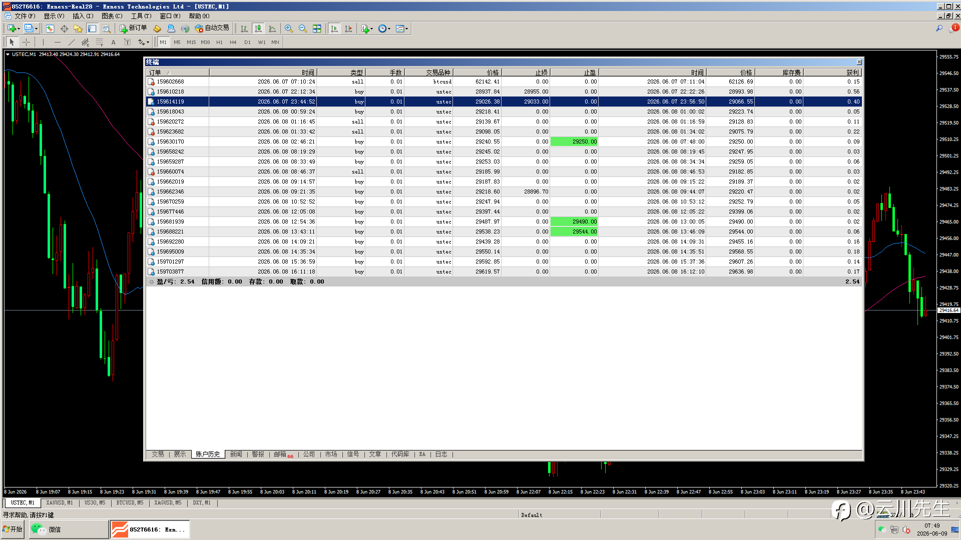This screenshot has width=961, height=540.
Task: Open the templates dropdown
Action: (x=402, y=28)
